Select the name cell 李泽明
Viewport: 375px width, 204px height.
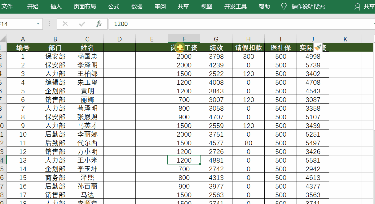pyautogui.click(x=87, y=65)
